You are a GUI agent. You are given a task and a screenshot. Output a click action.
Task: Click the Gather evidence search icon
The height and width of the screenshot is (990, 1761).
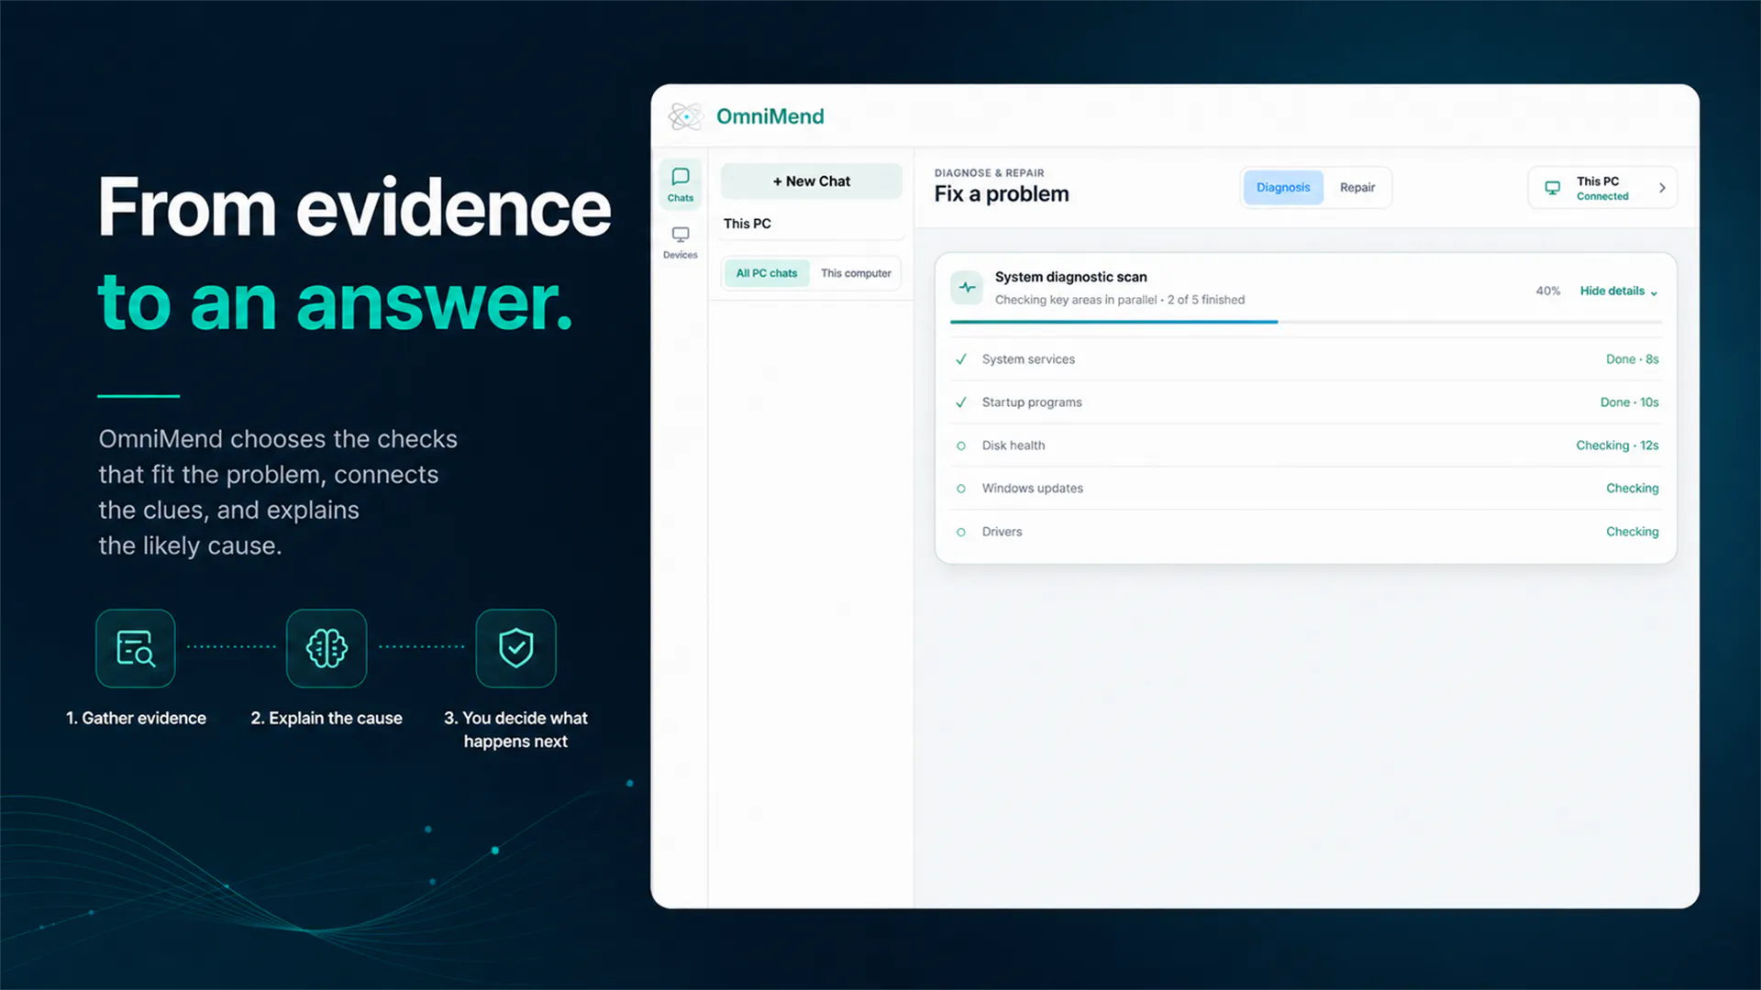tap(136, 648)
